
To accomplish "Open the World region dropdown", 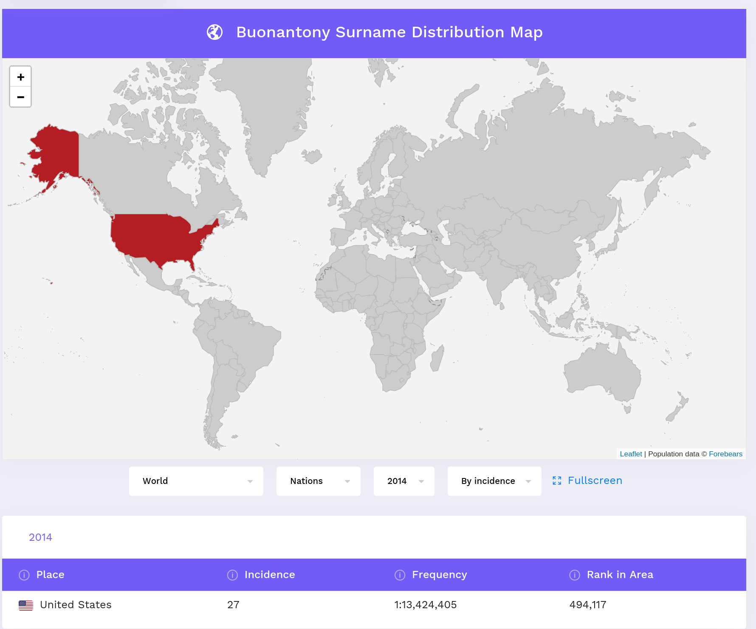I will point(196,481).
